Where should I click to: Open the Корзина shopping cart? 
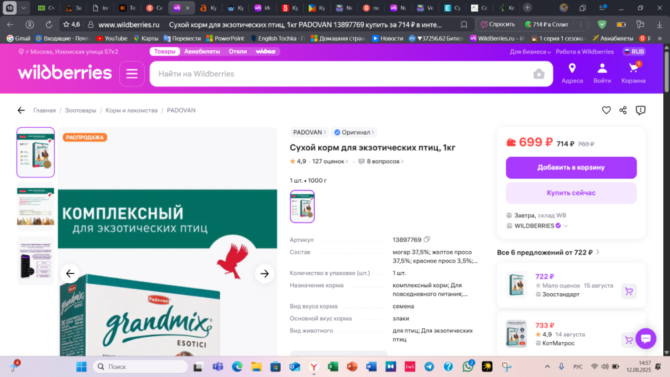[x=633, y=74]
